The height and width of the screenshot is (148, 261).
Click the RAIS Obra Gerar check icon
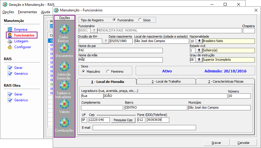(x=10, y=94)
